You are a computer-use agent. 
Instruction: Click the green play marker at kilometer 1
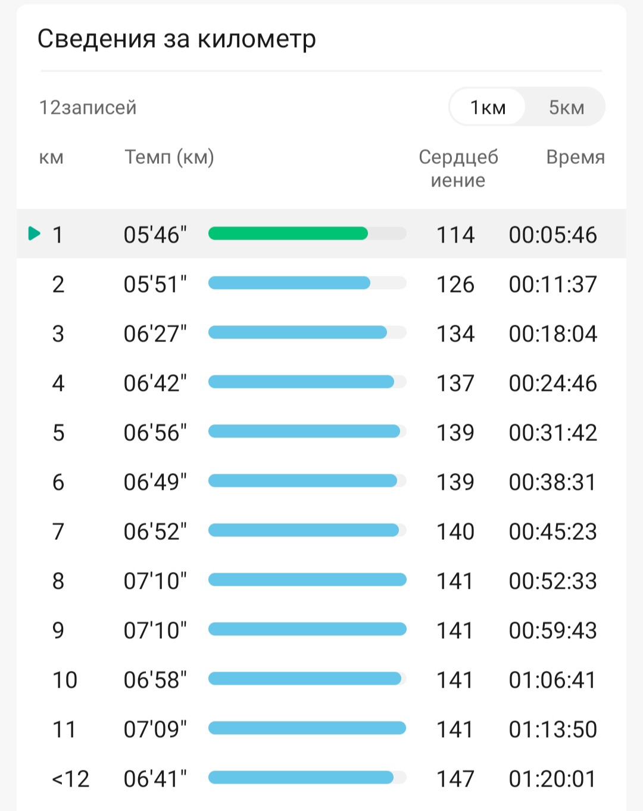[x=35, y=234]
